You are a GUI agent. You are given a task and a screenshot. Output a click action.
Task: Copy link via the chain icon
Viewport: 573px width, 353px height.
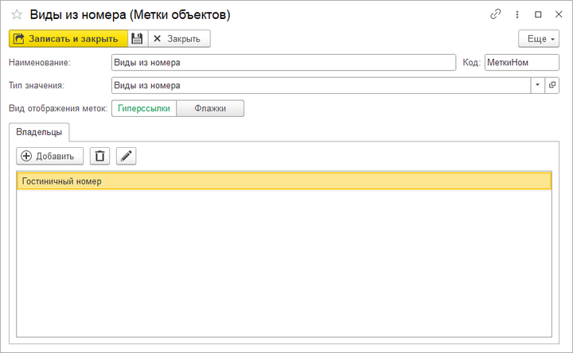click(x=496, y=14)
